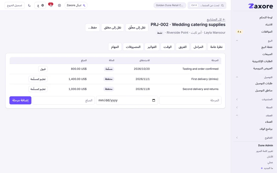The width and height of the screenshot is (277, 173).
Task: Mark Second delivery and returns as delivered
Action: point(38,89)
